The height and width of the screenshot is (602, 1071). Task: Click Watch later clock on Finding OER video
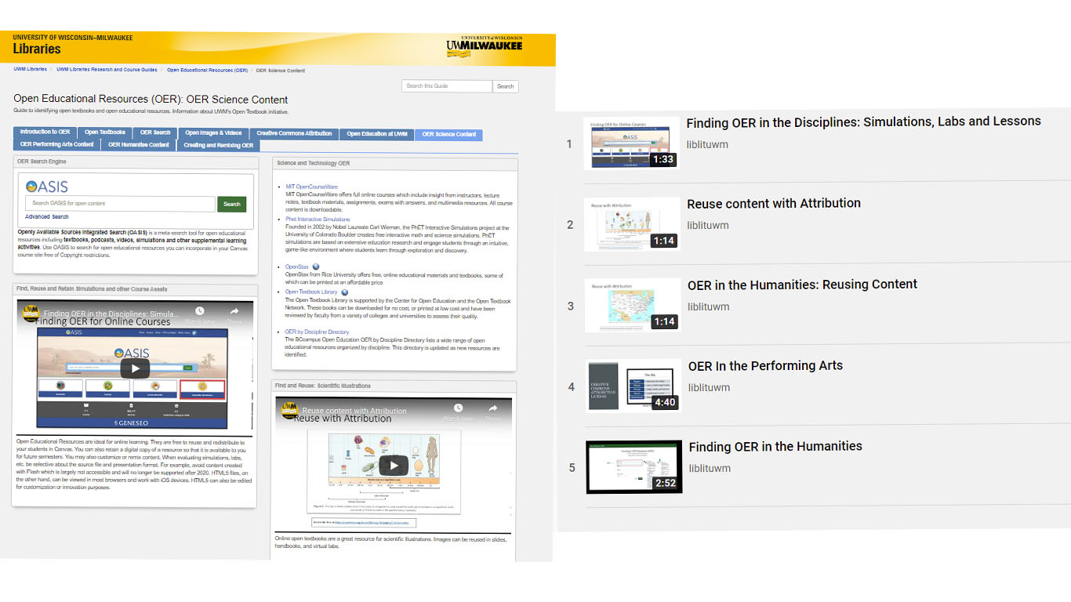[200, 312]
